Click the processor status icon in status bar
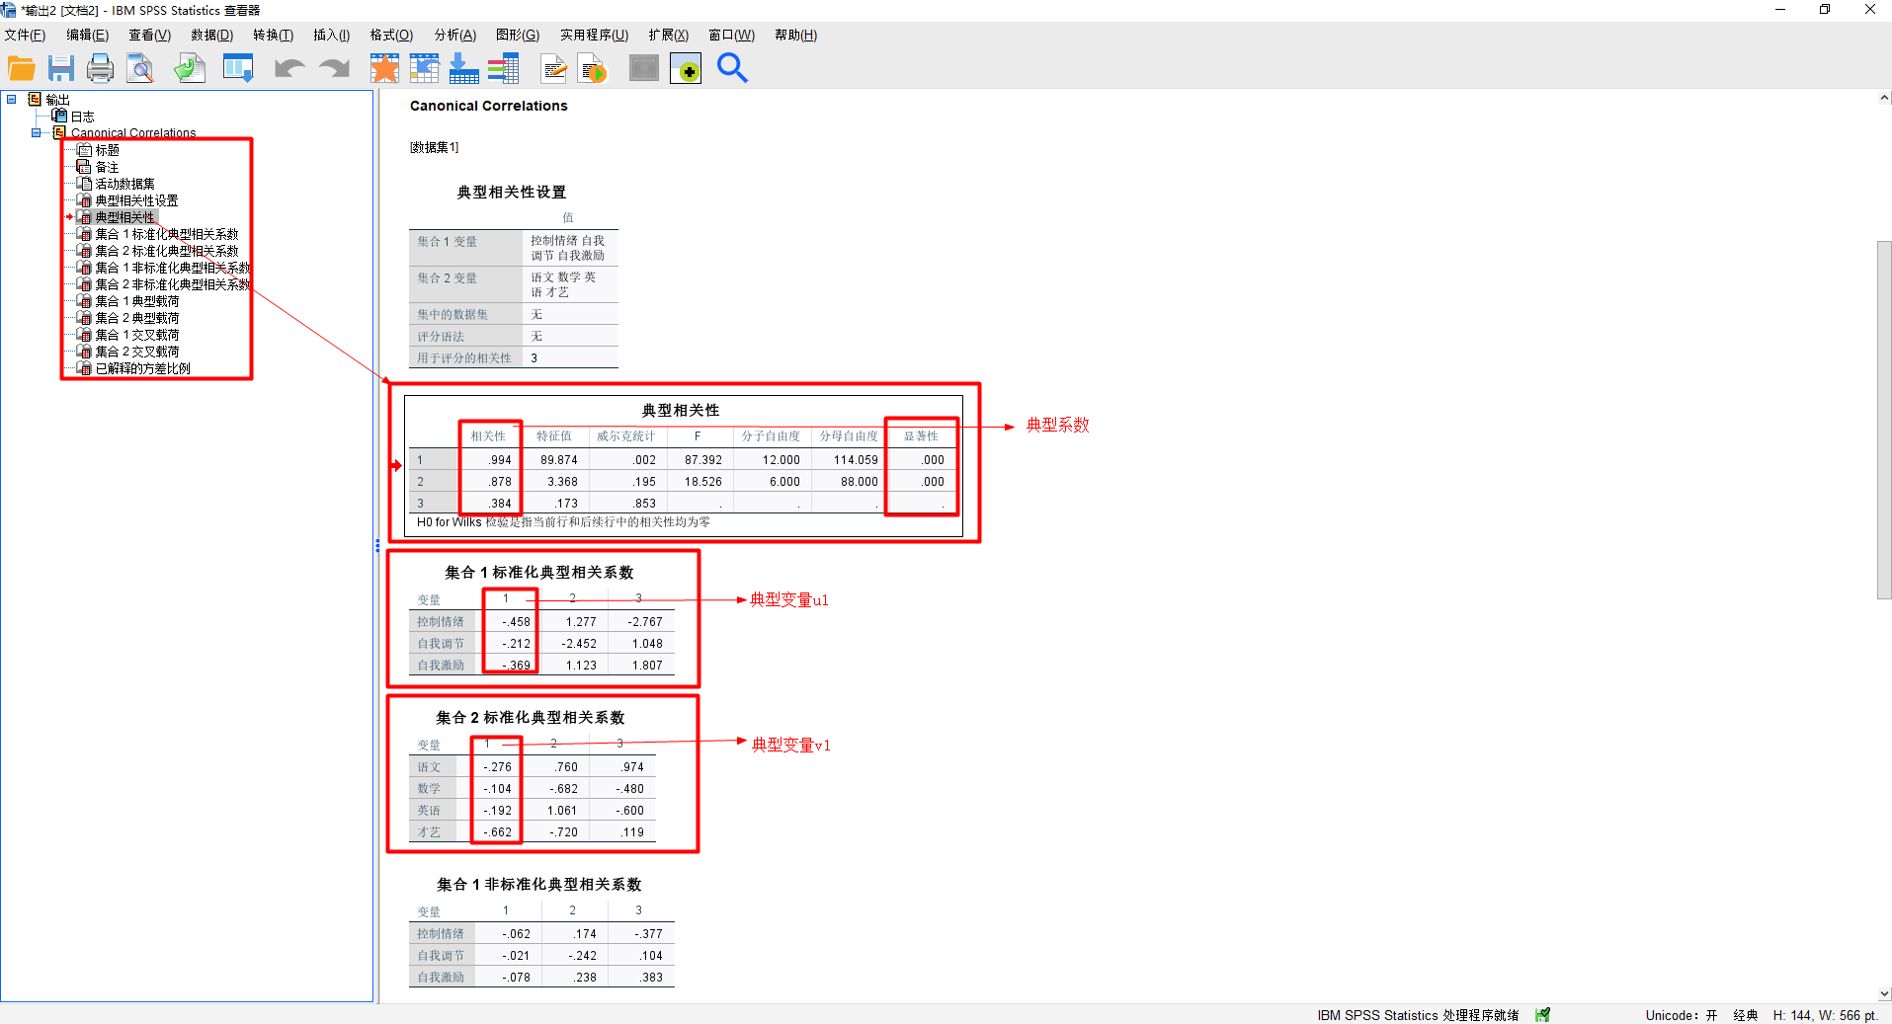 pos(1543,1014)
